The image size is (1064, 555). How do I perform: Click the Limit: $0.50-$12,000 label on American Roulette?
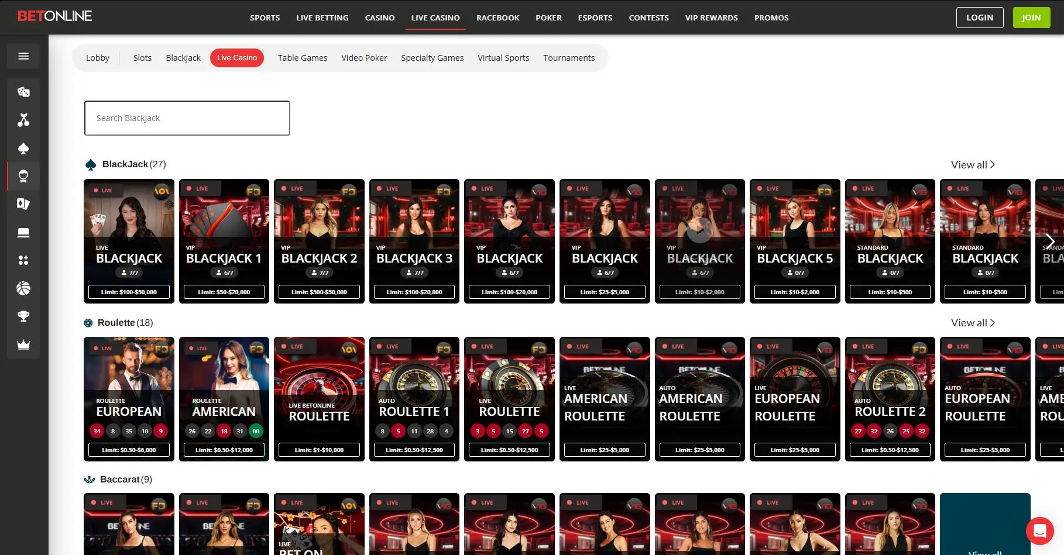coord(224,450)
